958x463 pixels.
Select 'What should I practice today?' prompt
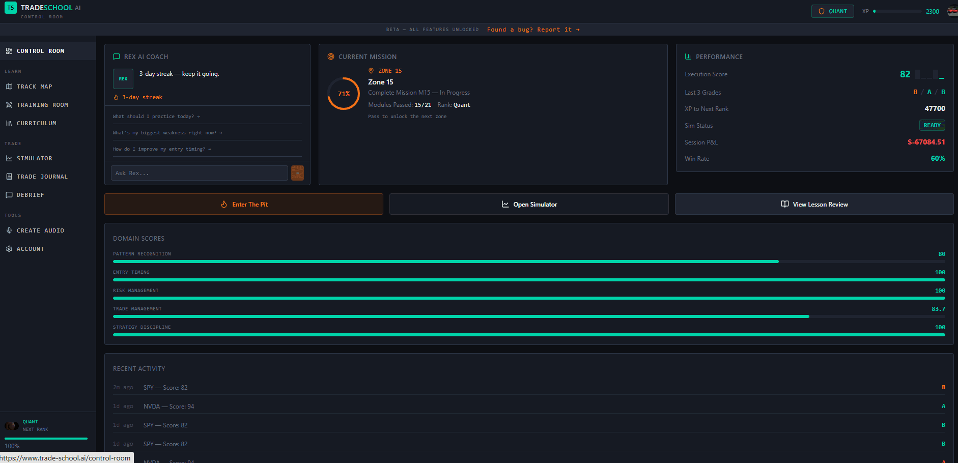coord(156,117)
